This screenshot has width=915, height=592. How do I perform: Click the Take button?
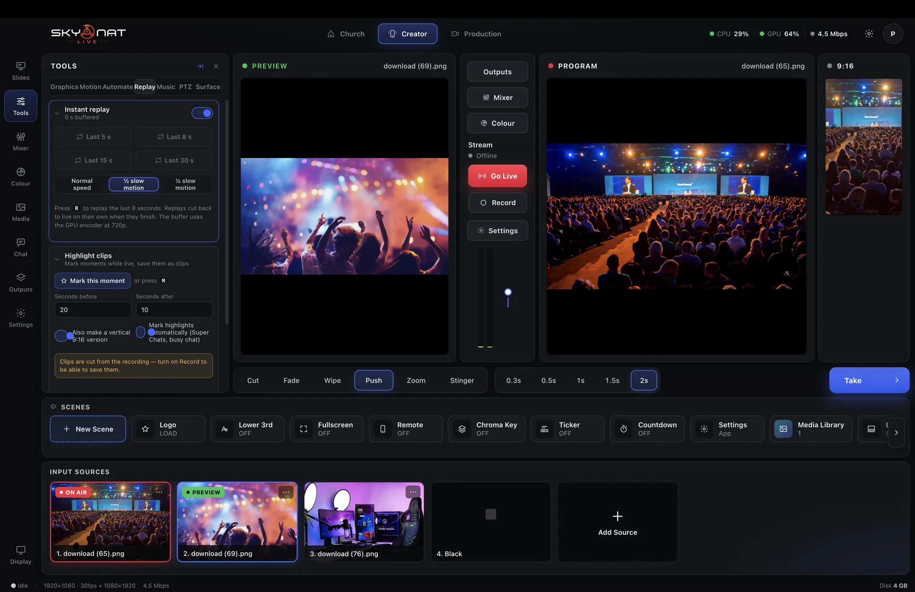869,380
